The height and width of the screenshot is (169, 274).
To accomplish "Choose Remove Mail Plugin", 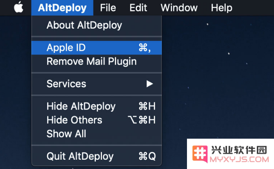I will [x=96, y=61].
